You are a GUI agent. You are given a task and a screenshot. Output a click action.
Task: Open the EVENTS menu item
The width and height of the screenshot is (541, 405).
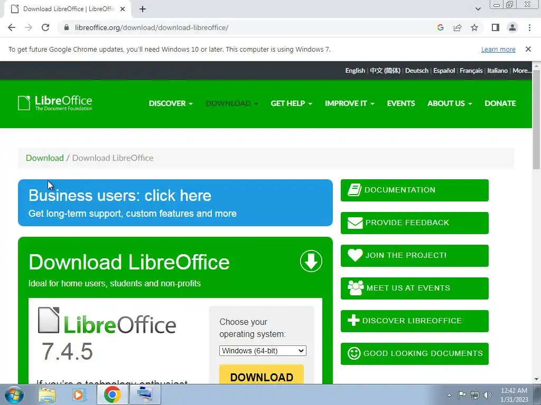(x=401, y=103)
